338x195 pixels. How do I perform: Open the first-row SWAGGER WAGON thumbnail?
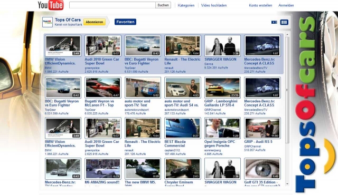click(222, 46)
